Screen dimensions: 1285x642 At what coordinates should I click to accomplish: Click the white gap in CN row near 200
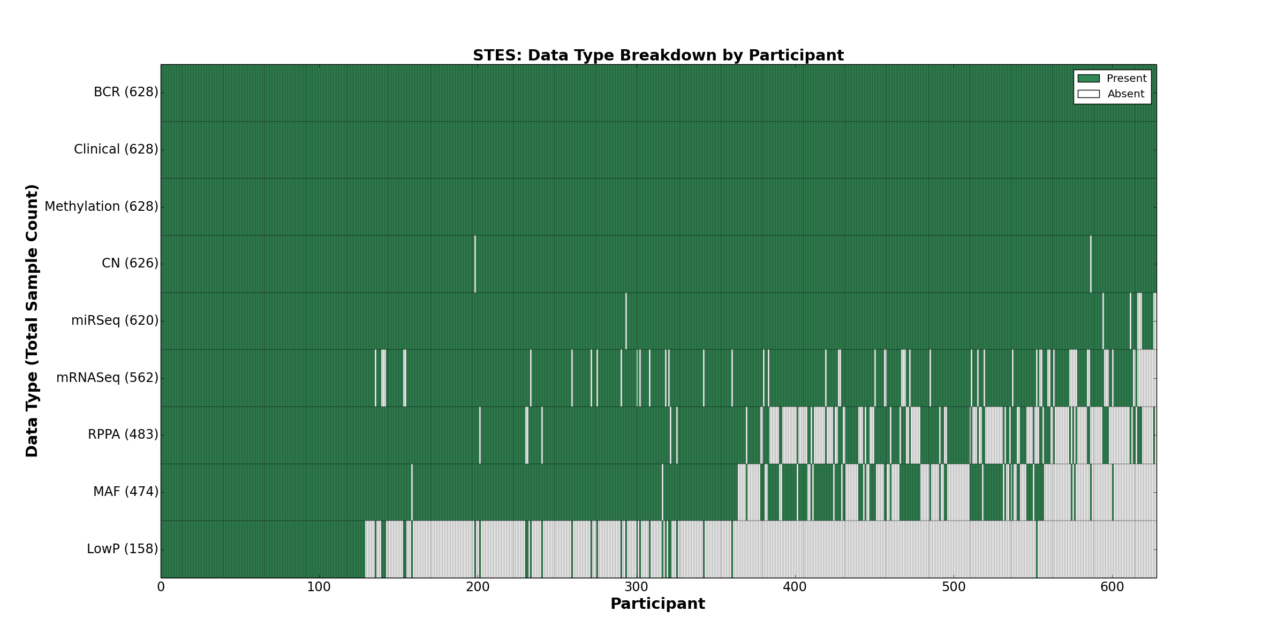[x=475, y=264]
